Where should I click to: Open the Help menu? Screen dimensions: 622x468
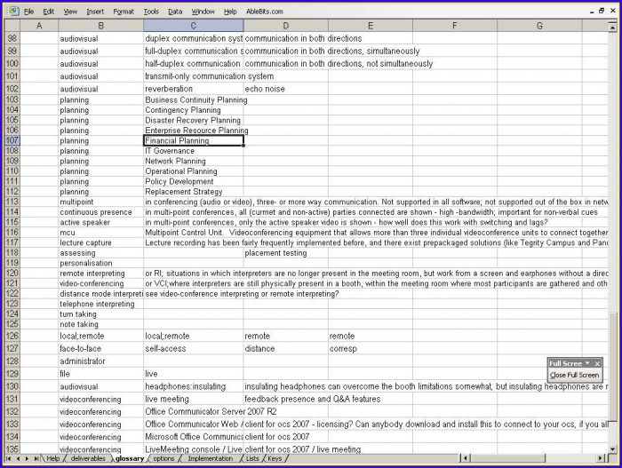230,12
